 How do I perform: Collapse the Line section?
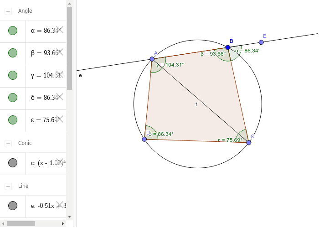click(x=8, y=186)
